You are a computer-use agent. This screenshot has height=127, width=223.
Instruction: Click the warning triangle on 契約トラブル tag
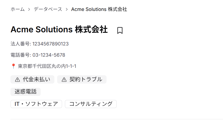click(64, 80)
